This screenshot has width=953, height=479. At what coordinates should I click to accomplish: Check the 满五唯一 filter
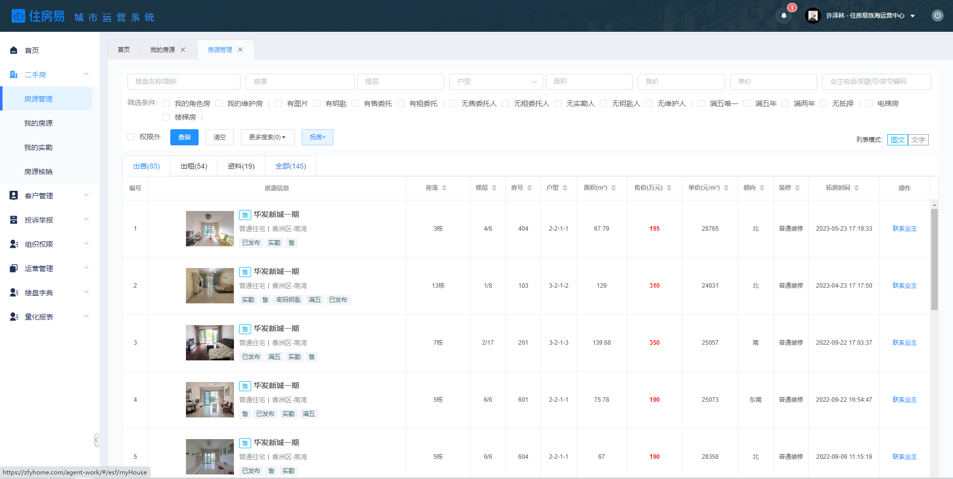[701, 103]
